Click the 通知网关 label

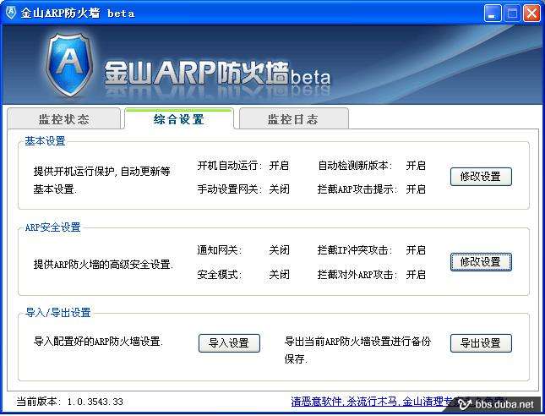tap(219, 249)
